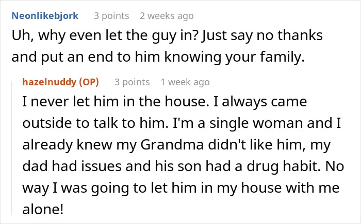Click the word "Grandma" in the reply
Image resolution: width=361 pixels, height=224 pixels.
(172, 144)
